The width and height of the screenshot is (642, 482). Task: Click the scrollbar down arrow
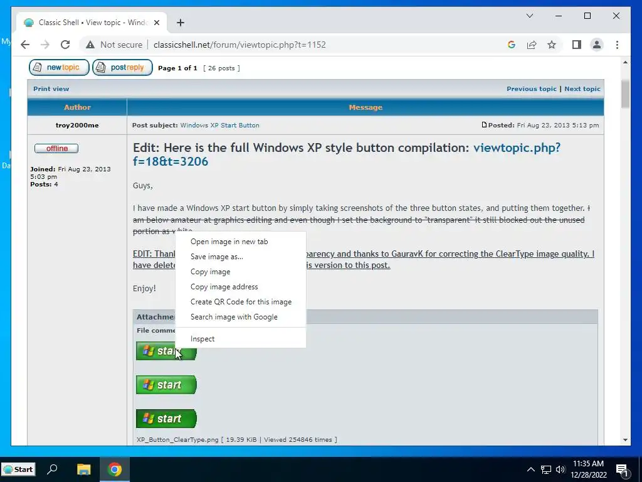625,440
